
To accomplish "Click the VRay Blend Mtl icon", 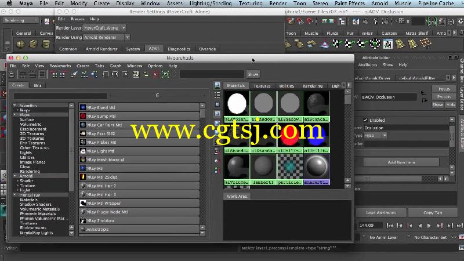I will click(83, 107).
